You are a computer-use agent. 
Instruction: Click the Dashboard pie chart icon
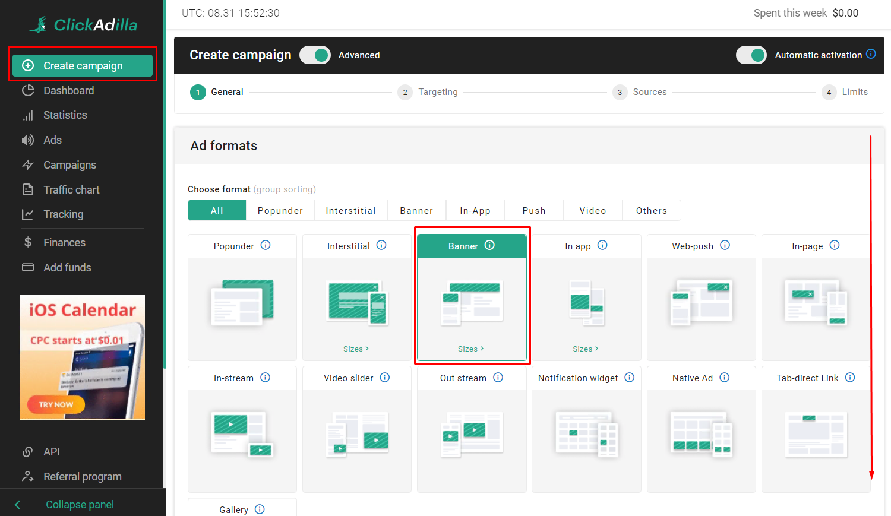click(28, 91)
